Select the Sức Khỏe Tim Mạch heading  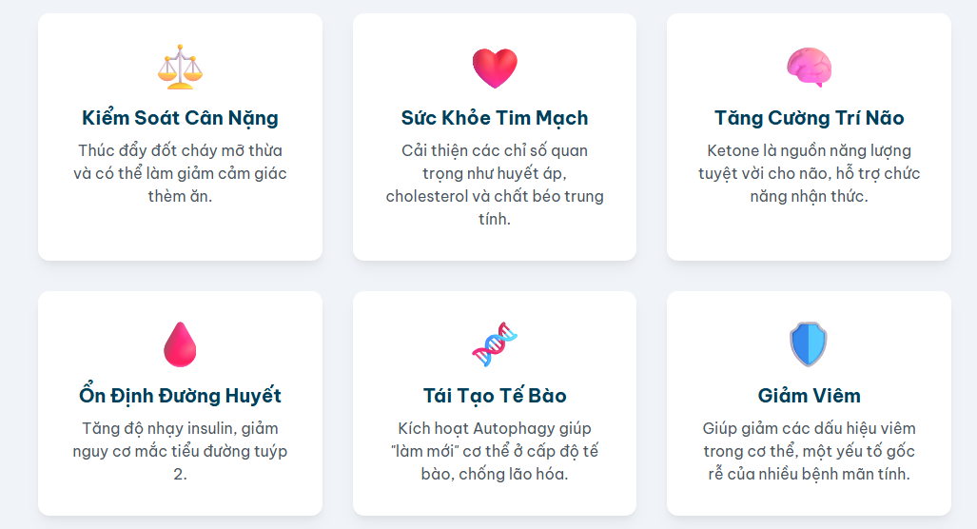[495, 118]
